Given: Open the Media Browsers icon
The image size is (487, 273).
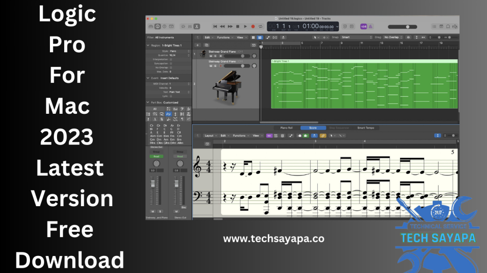Looking at the screenshot, I should click(455, 27).
